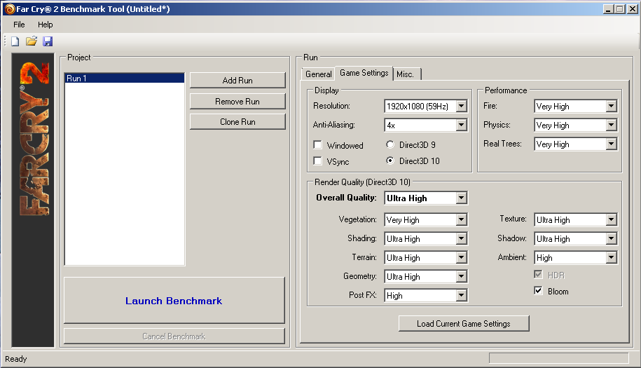Open the Anti-Aliasing dropdown

[x=425, y=125]
